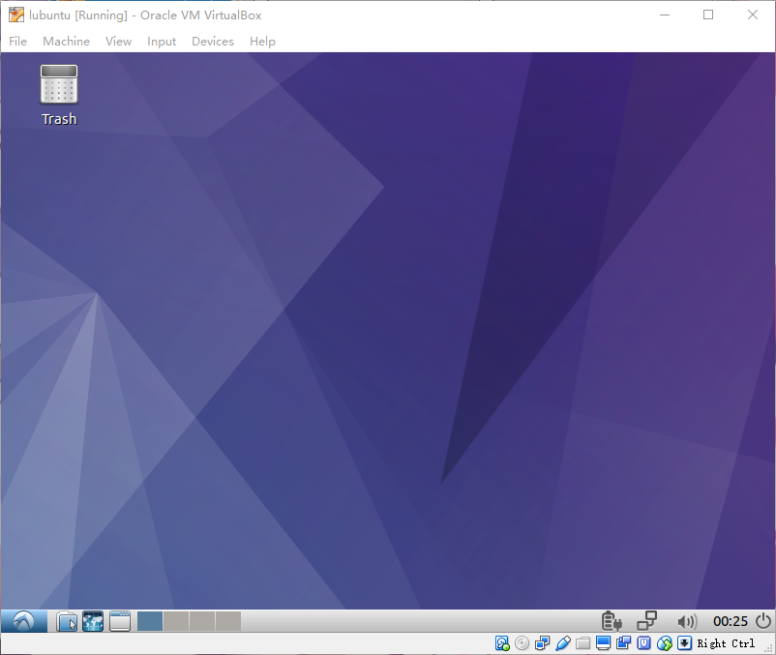
Task: Click the VirtualBox optical disc status icon
Action: pyautogui.click(x=522, y=643)
